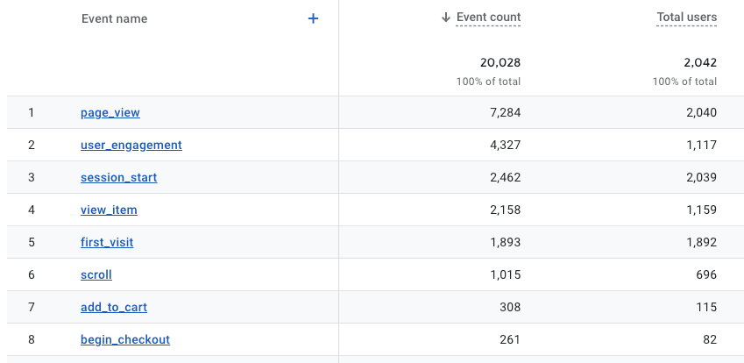The width and height of the screenshot is (744, 363).
Task: Sort by the Total users column header
Action: click(x=686, y=18)
